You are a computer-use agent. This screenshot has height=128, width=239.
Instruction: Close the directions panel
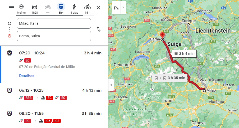coord(98,7)
